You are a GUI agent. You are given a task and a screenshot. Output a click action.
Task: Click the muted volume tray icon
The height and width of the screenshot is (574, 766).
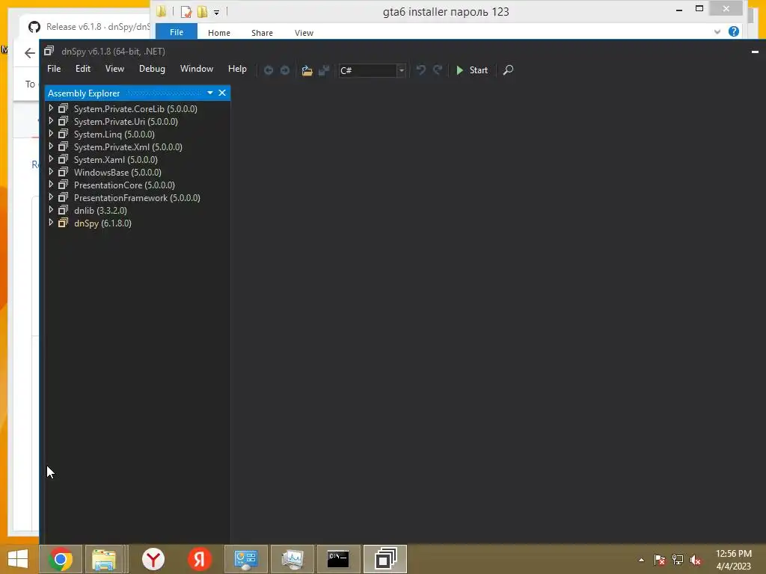click(695, 560)
